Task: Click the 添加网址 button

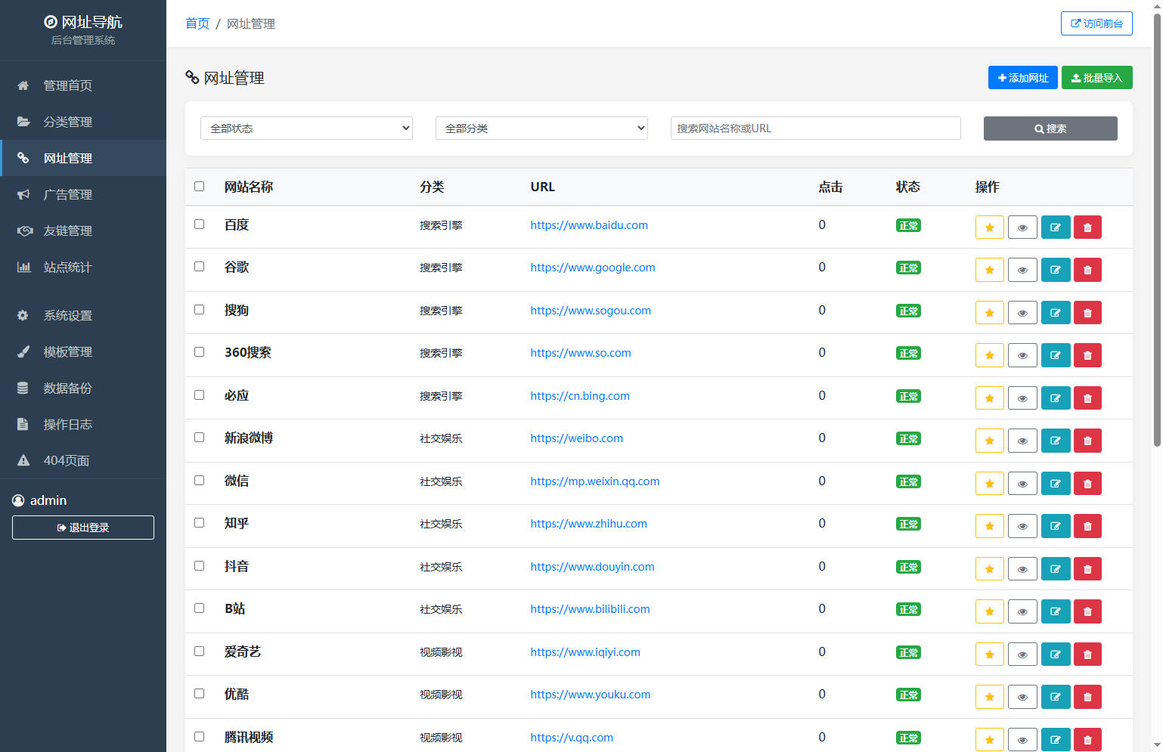Action: click(x=1022, y=78)
